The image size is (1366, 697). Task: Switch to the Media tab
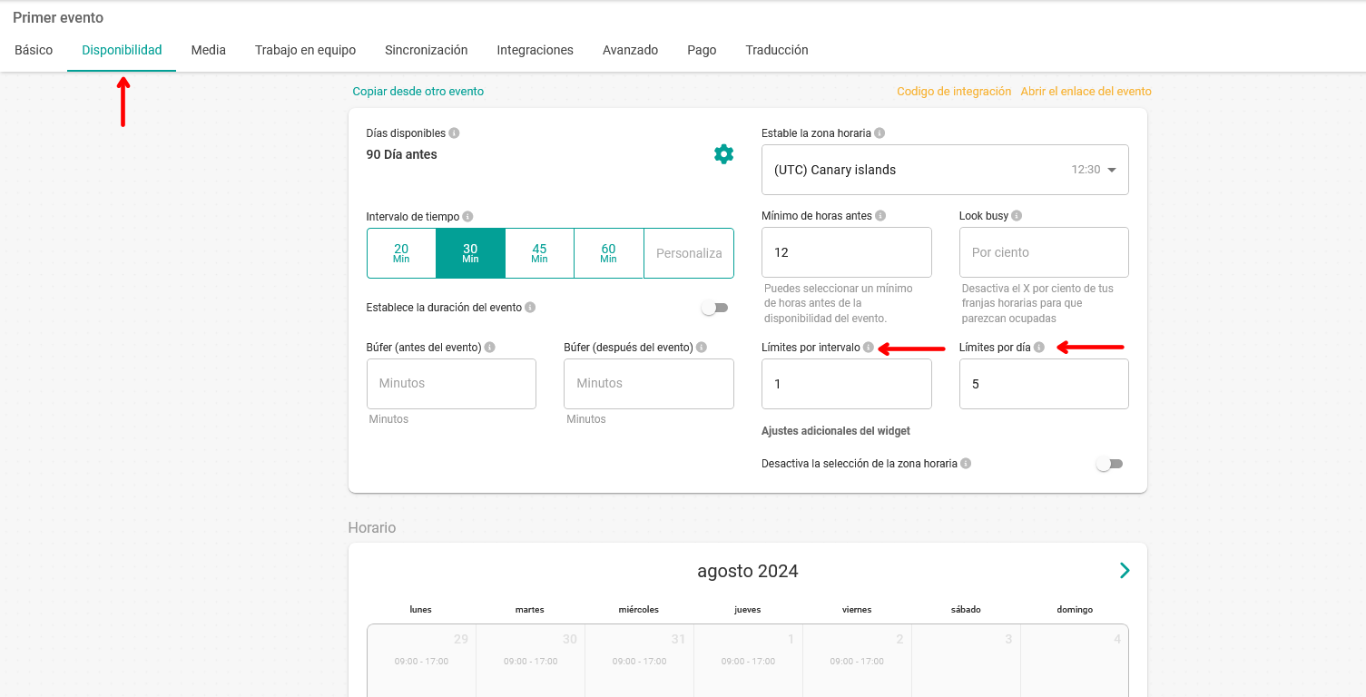[208, 50]
